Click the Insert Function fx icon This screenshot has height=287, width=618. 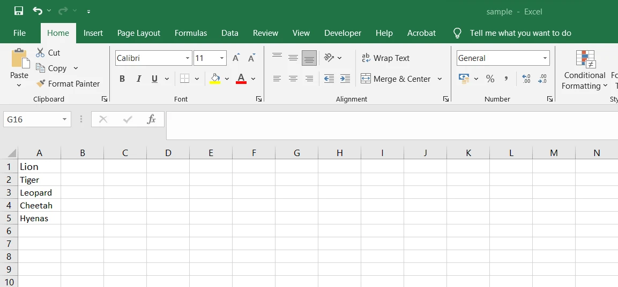click(151, 119)
